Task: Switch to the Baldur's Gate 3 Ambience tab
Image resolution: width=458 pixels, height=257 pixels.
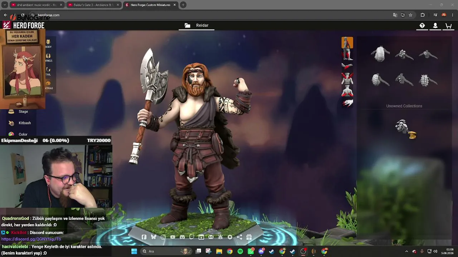Action: point(94,5)
